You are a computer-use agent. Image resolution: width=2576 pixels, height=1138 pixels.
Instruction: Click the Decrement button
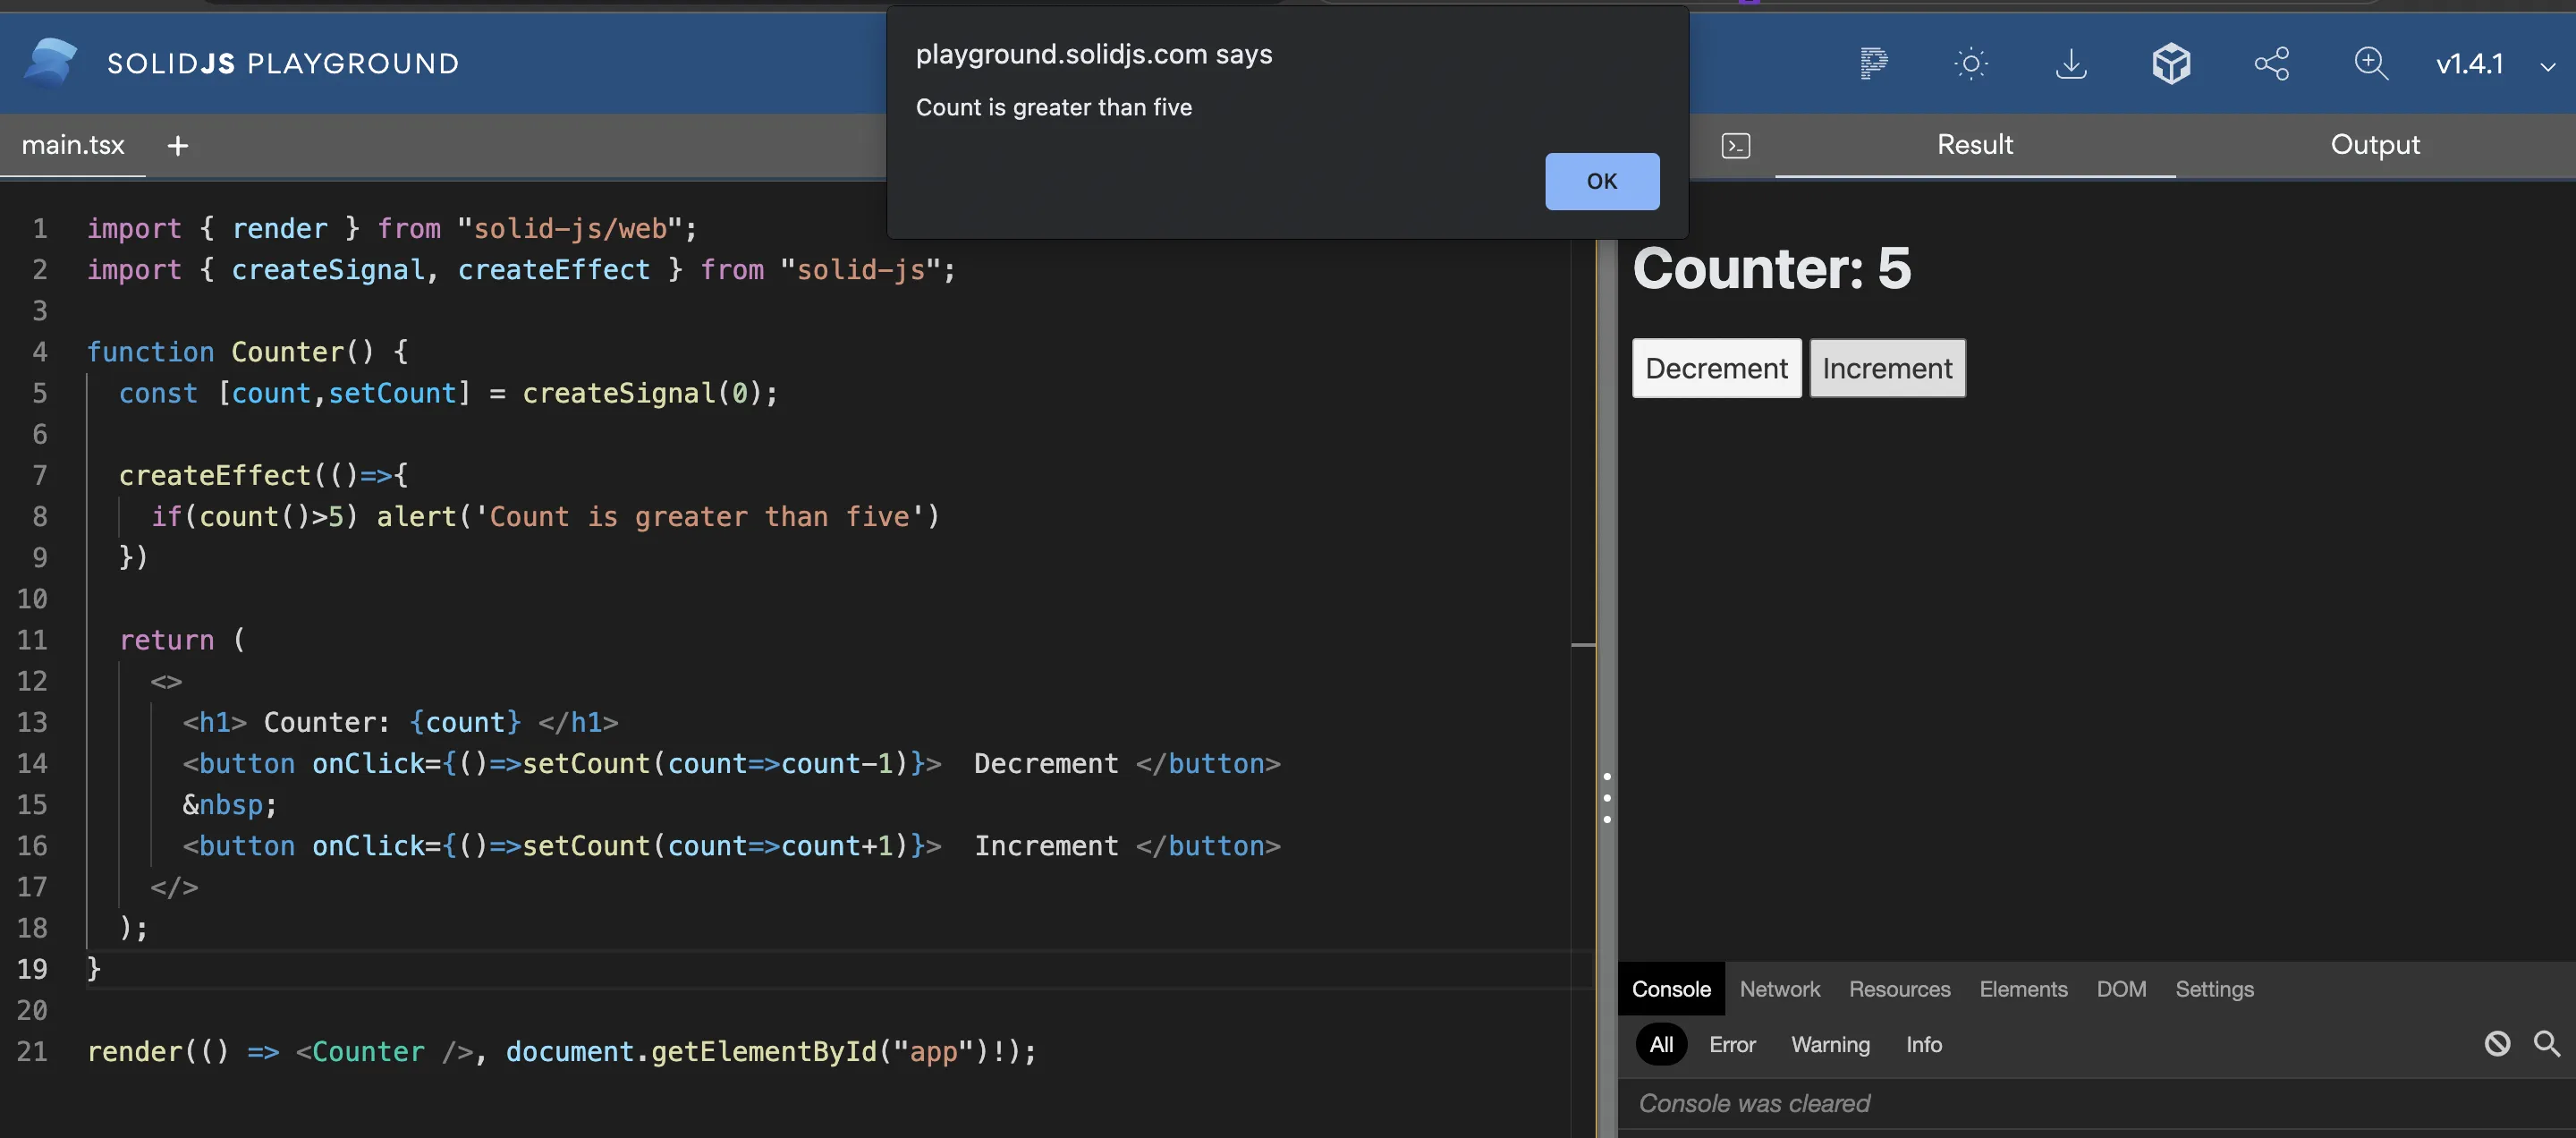(1716, 368)
